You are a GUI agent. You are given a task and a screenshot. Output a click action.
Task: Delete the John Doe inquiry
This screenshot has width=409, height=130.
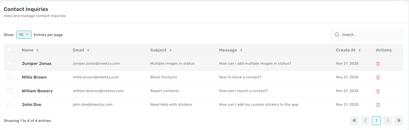point(378,105)
